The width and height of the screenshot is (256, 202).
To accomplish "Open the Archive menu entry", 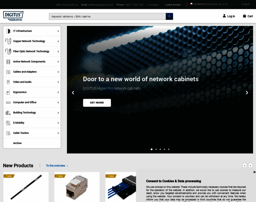I will tap(32, 143).
